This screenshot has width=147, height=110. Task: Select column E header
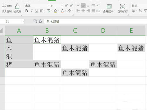point(131,31)
